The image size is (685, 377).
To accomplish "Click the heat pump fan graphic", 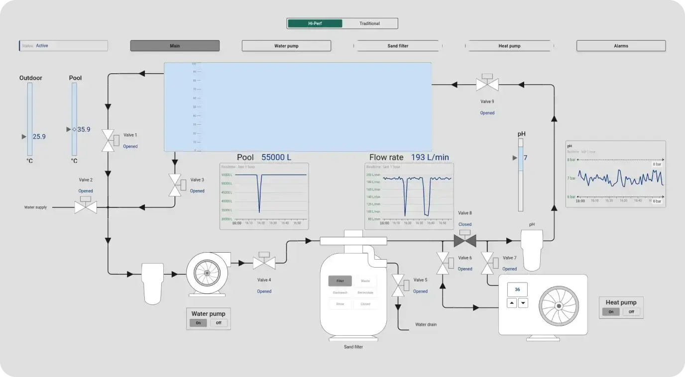I will [x=559, y=304].
